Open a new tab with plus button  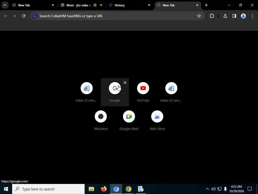coord(206,5)
